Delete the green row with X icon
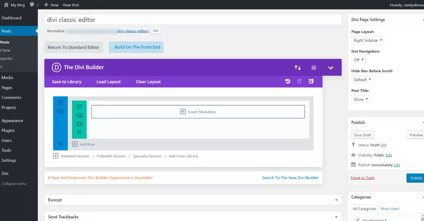Image resolution: width=424 pixels, height=221 pixels. click(x=79, y=132)
